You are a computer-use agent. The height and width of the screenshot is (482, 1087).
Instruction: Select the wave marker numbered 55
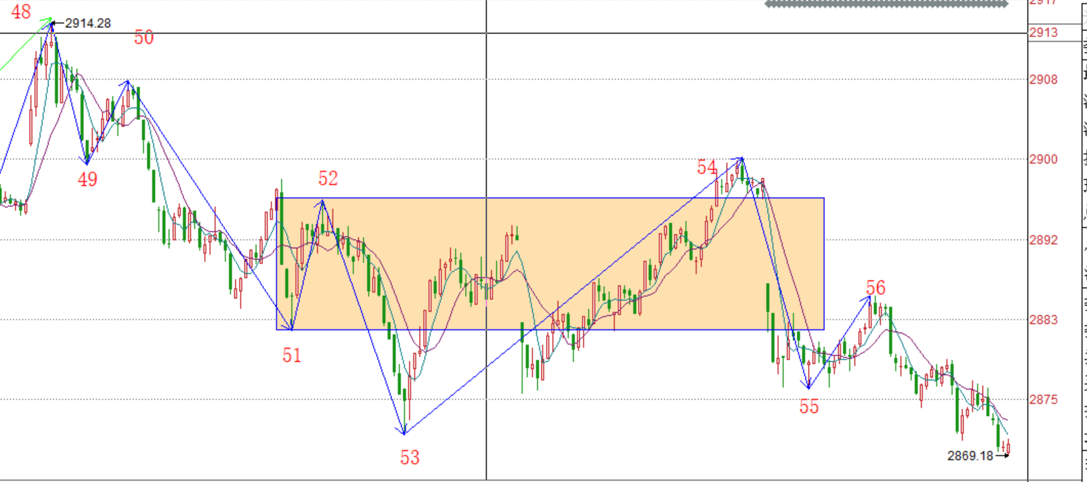click(x=809, y=407)
